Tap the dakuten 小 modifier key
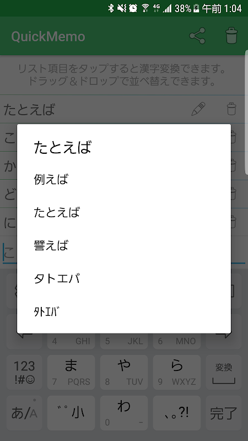 (x=71, y=413)
